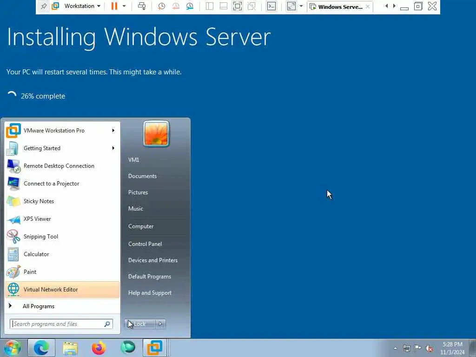Click the search magnifier icon
The height and width of the screenshot is (357, 476).
107,324
